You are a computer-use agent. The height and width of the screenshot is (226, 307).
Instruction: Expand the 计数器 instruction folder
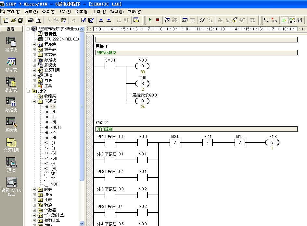point(34,210)
